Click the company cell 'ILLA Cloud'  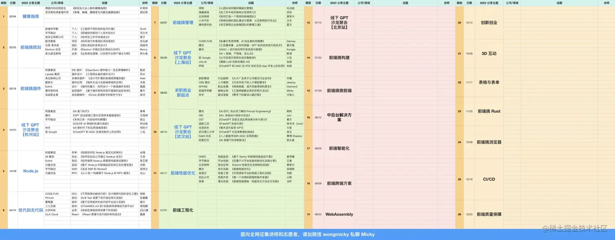[x=57, y=214]
